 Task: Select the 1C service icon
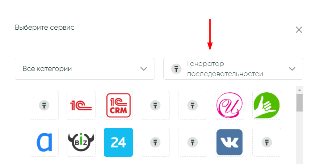click(x=81, y=105)
